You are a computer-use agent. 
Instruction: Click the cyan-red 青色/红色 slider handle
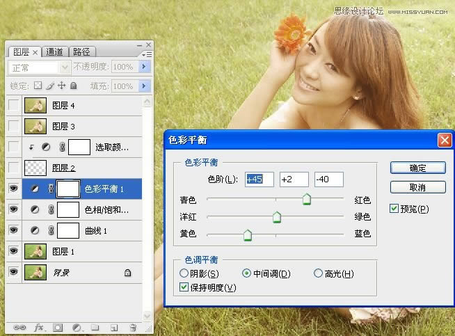coord(306,200)
